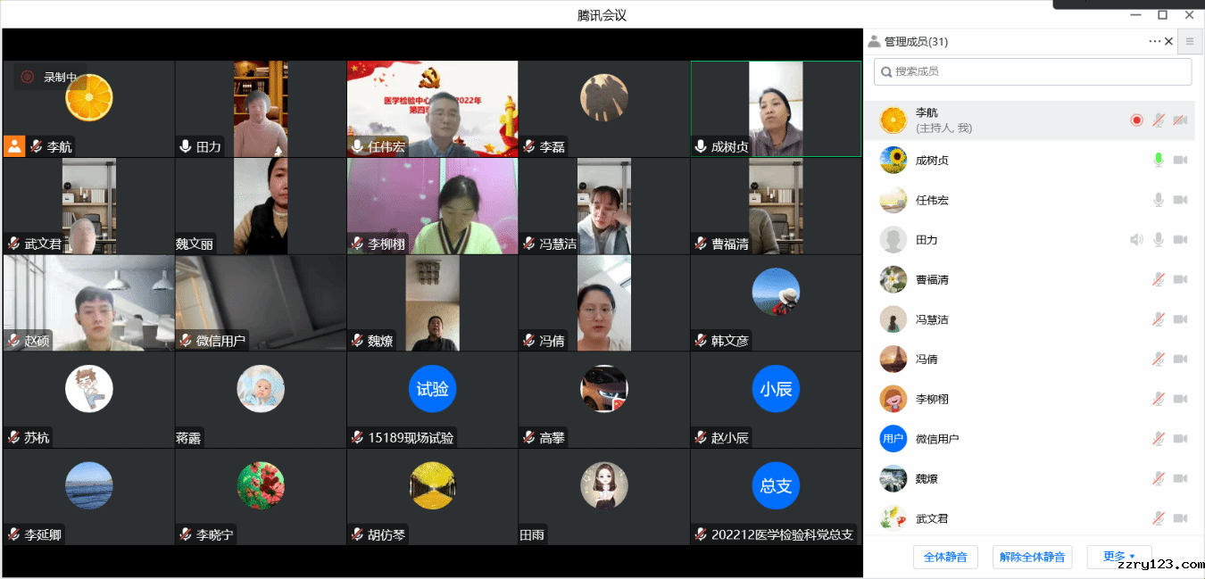Screen dimensions: 1205x579
Task: Click the 录制中 recording indicator on video grid
Action: point(51,78)
